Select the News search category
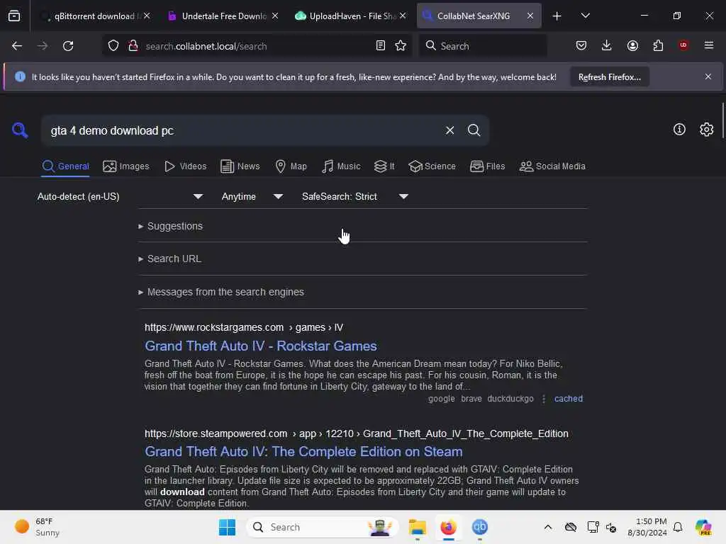This screenshot has height=544, width=726. click(240, 166)
